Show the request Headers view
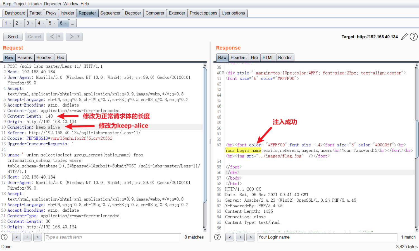Image resolution: width=419 pixels, height=251 pixels. point(44,58)
